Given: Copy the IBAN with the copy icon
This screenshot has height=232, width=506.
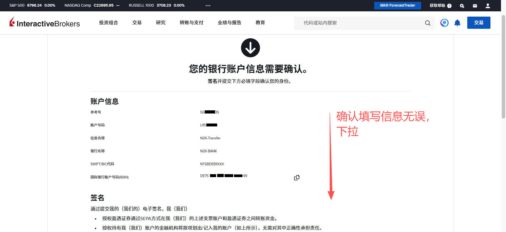Looking at the screenshot, I should [x=296, y=178].
